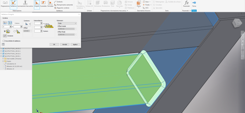Expand the Origine folder node

pyautogui.click(x=3, y=61)
